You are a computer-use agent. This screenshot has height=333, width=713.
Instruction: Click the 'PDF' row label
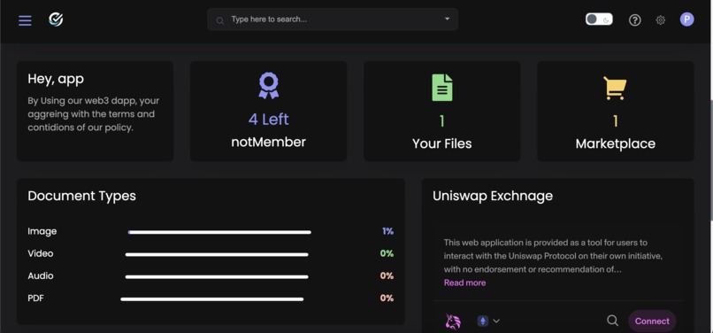pos(36,298)
